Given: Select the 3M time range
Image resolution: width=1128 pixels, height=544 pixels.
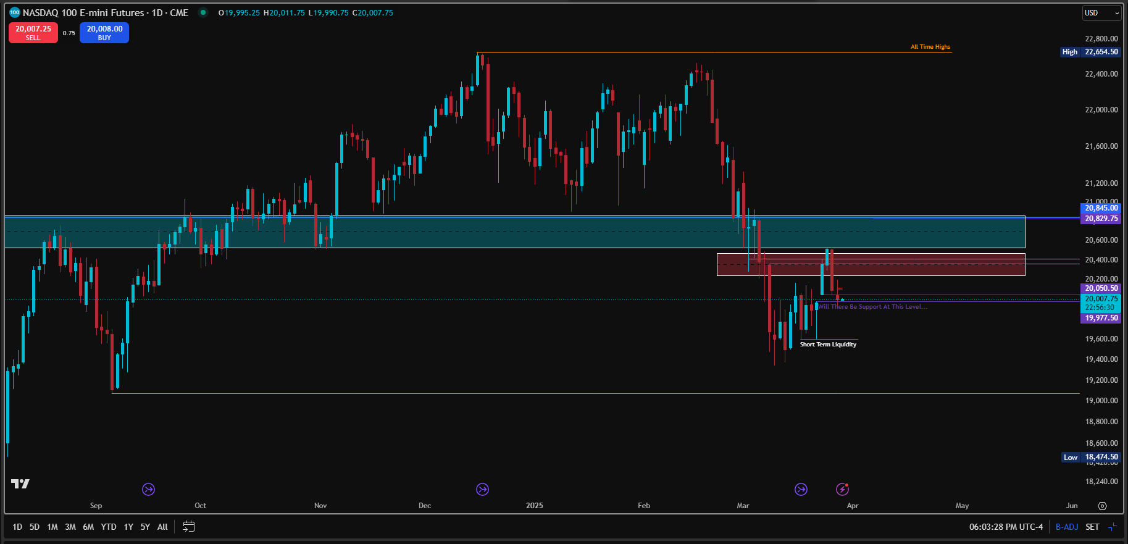Looking at the screenshot, I should 70,527.
